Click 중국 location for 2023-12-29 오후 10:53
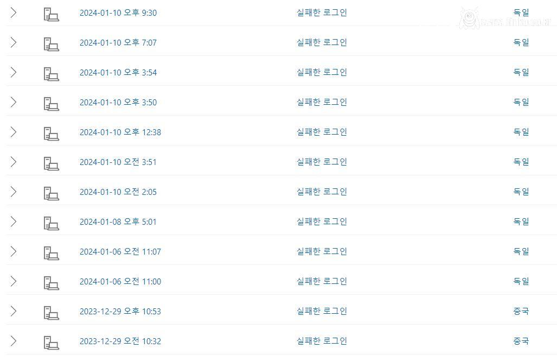The height and width of the screenshot is (361, 557). (x=521, y=311)
